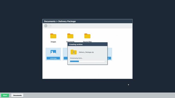Select the cover.jpg image file icon
The height and width of the screenshot is (98, 175).
coord(53,52)
